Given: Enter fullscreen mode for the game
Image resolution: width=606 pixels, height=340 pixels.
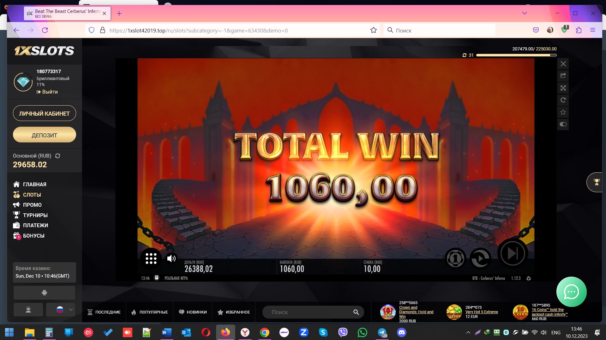Looking at the screenshot, I should click(x=563, y=88).
